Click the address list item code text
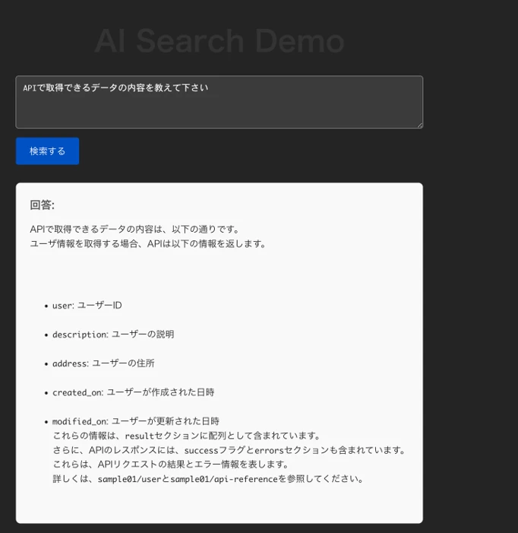The width and height of the screenshot is (518, 533). click(x=70, y=363)
